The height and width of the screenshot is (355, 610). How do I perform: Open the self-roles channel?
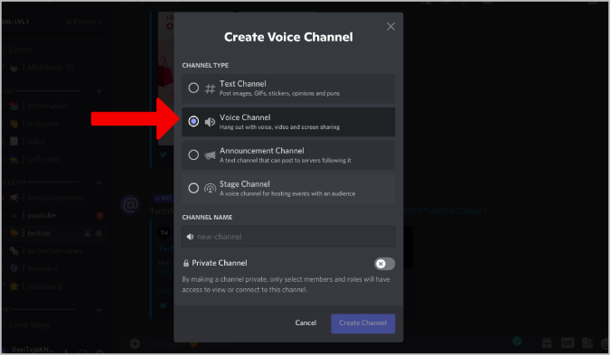[x=43, y=159]
